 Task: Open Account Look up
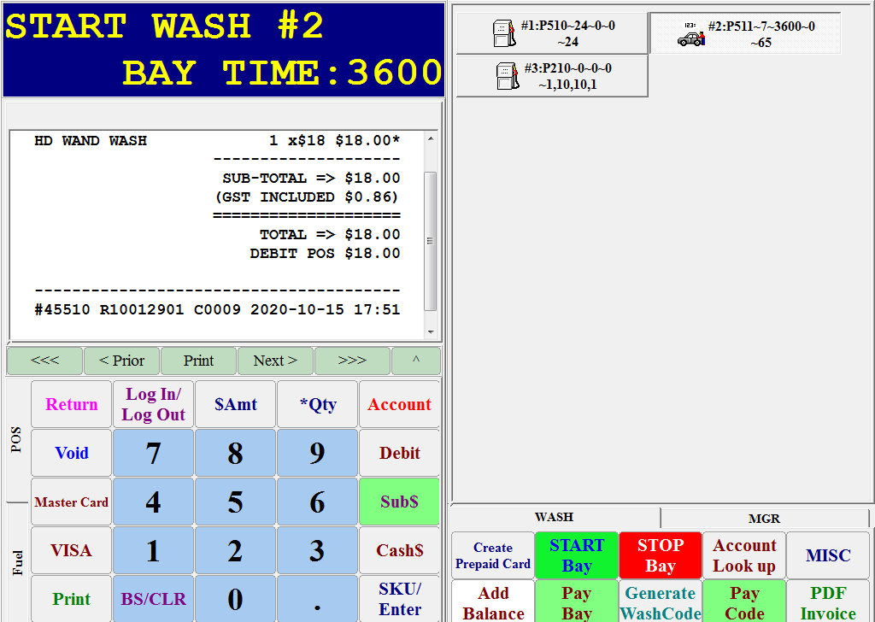[x=743, y=555]
